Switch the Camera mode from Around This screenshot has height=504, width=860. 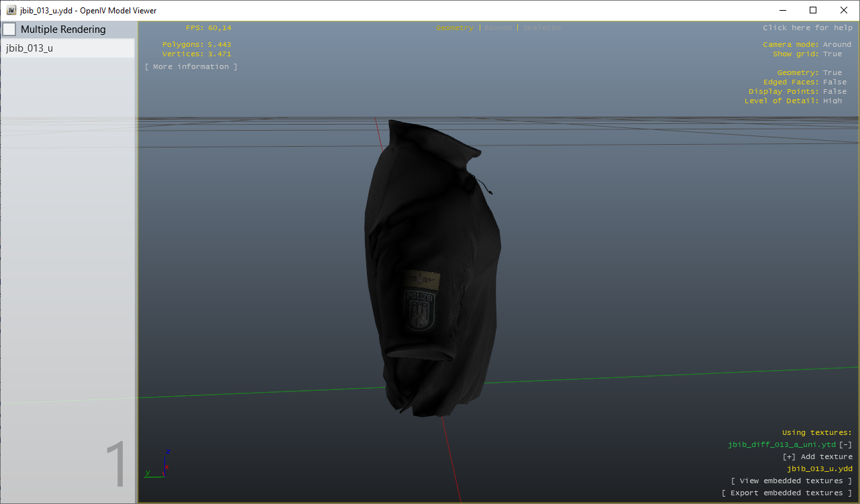point(837,45)
